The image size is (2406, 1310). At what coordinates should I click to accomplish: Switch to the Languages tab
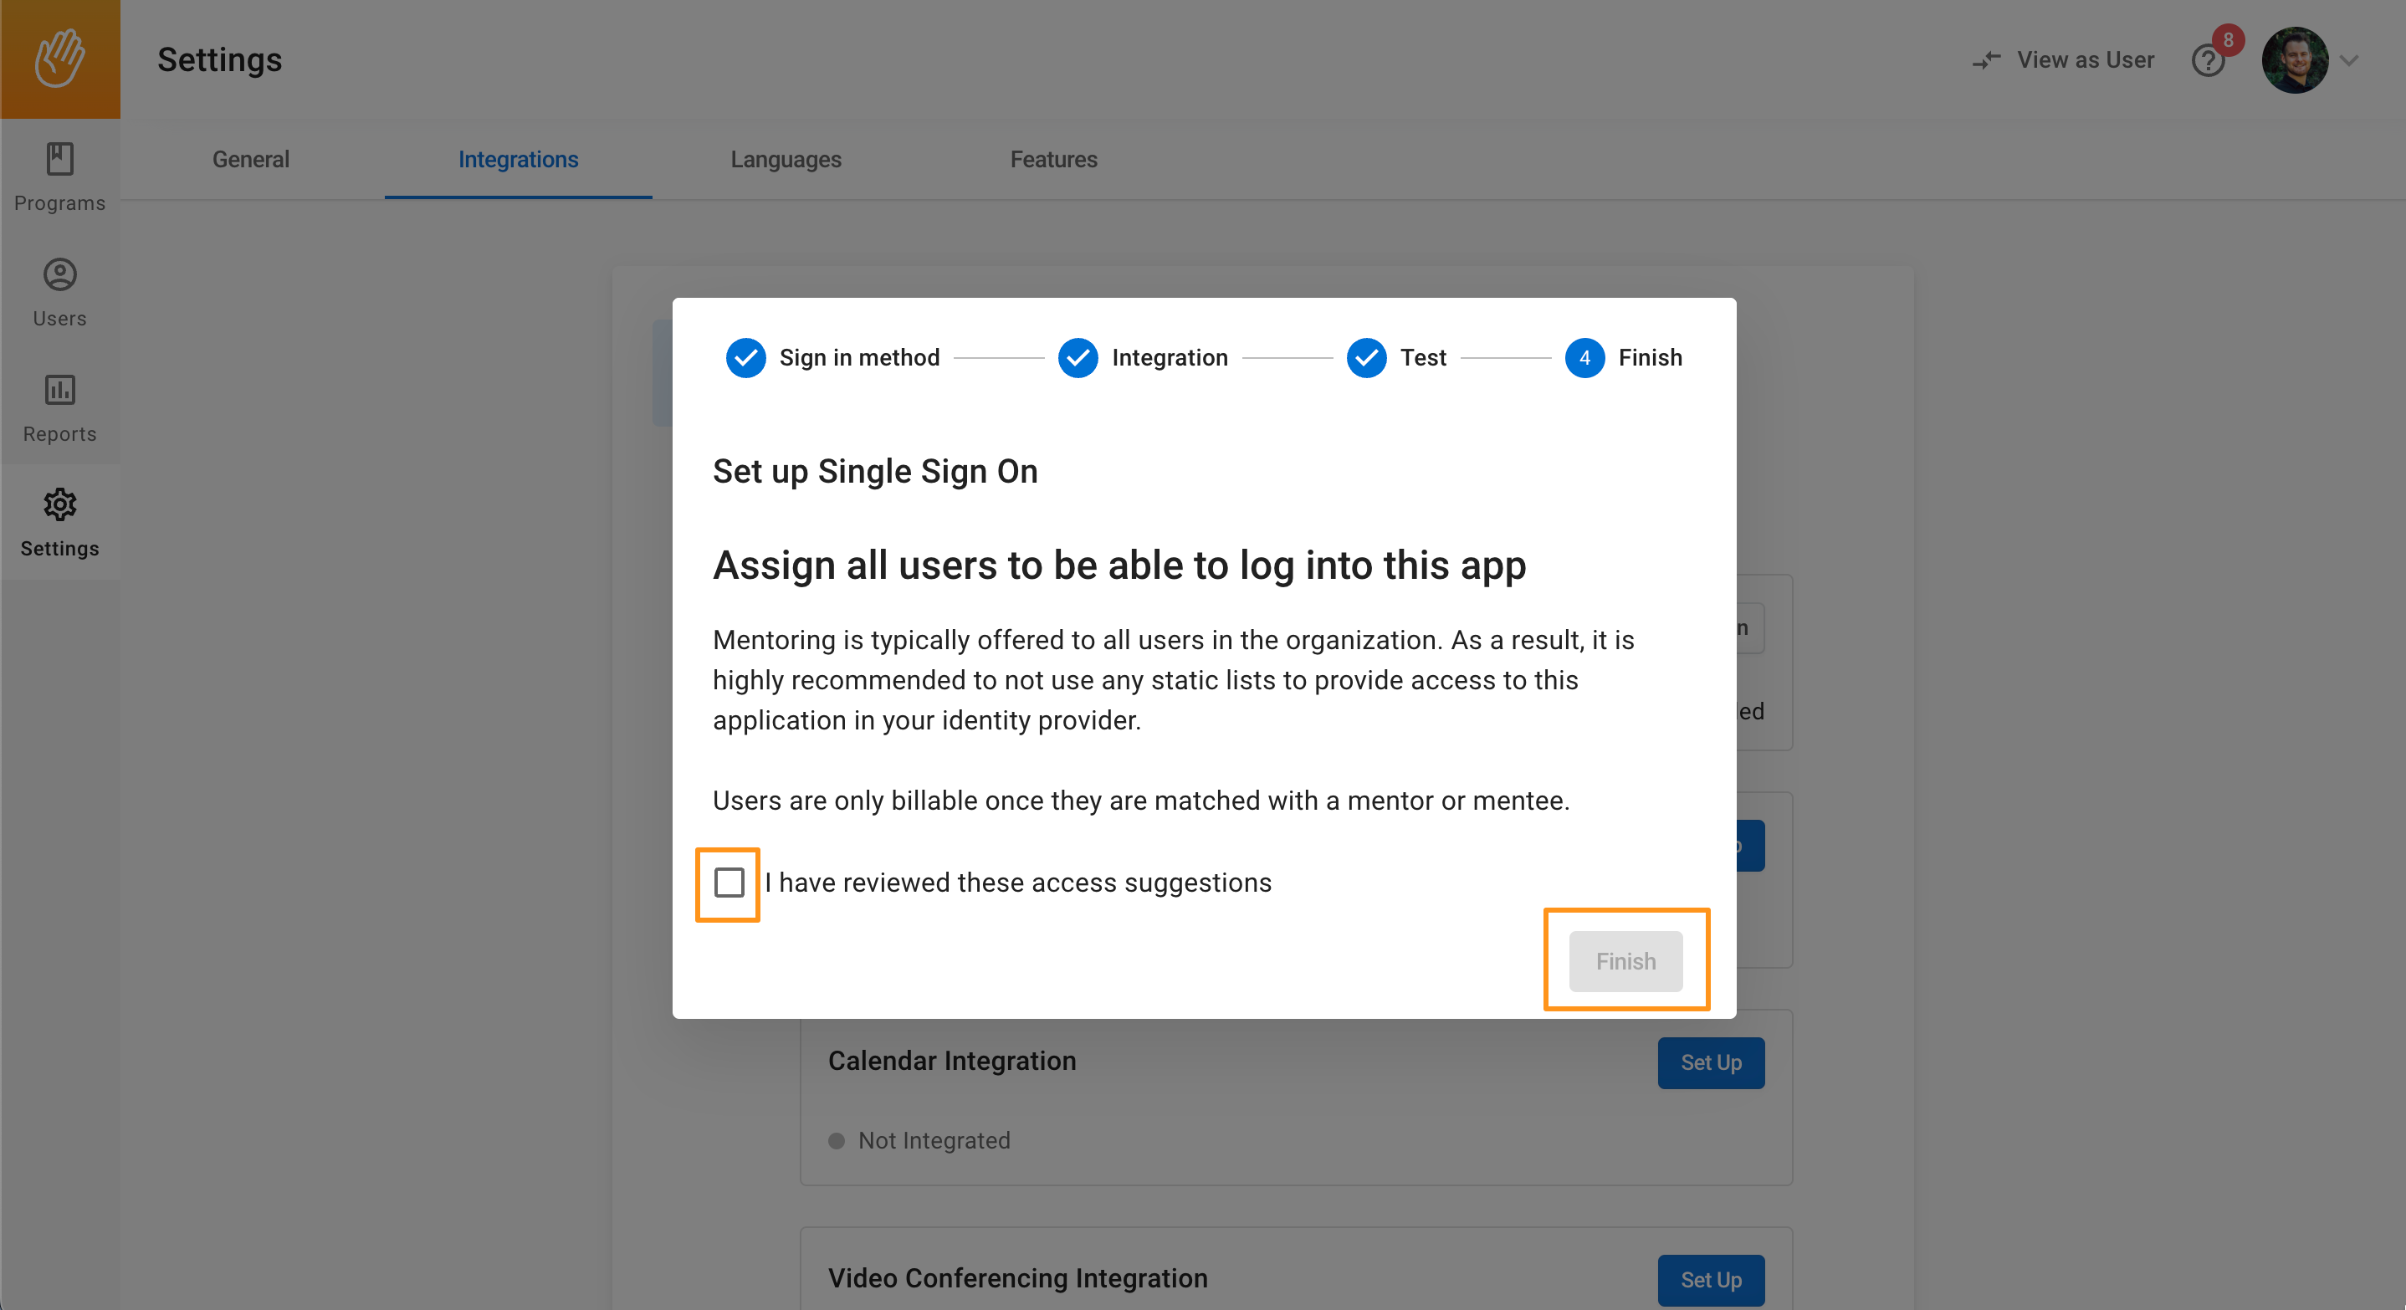coord(786,160)
